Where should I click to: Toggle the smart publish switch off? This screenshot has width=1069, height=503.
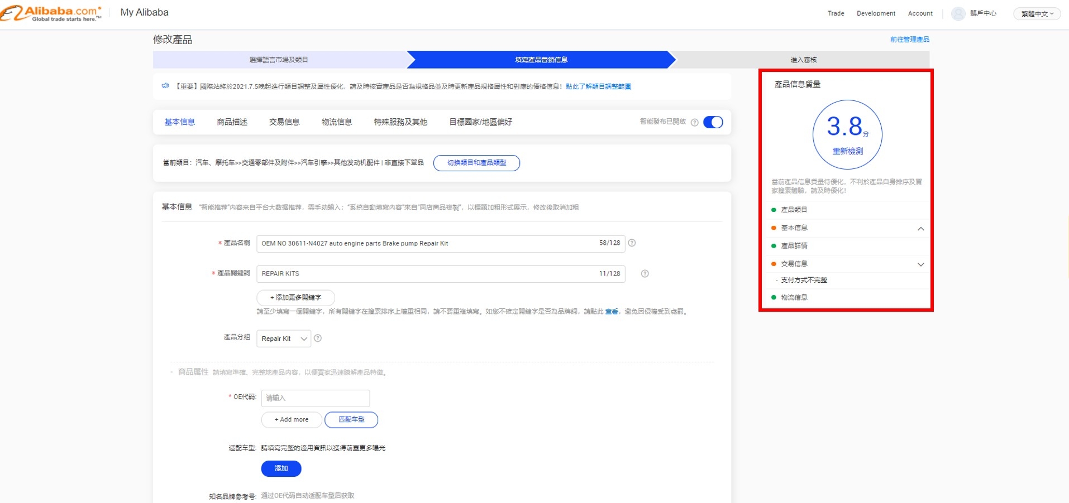tap(713, 122)
